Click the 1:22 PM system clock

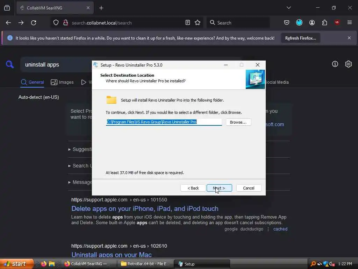pyautogui.click(x=345, y=264)
